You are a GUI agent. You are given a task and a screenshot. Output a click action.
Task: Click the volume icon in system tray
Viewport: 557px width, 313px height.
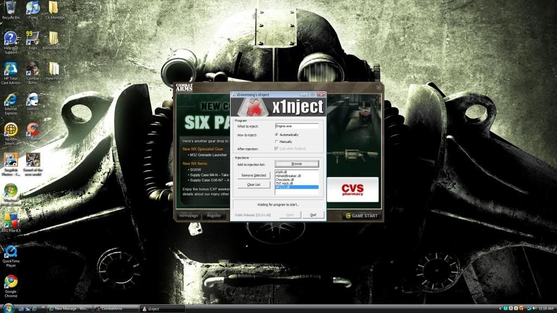click(x=534, y=309)
